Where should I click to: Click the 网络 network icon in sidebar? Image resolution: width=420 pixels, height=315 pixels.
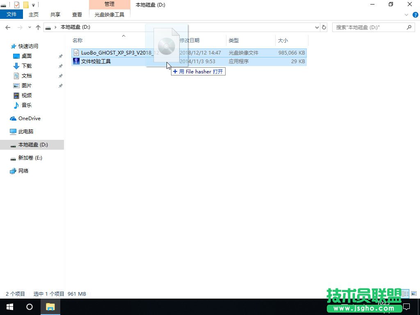pos(14,171)
